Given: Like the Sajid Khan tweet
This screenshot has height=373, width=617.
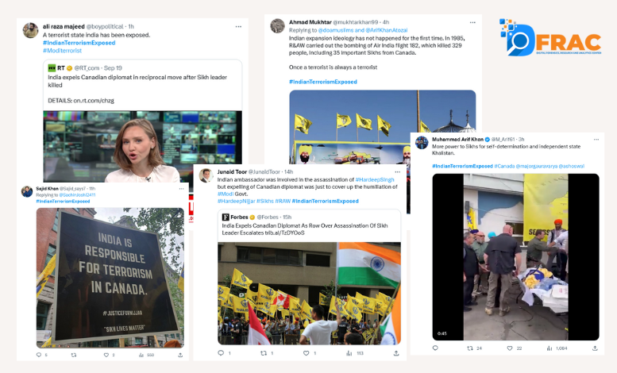Looking at the screenshot, I should coord(106,355).
